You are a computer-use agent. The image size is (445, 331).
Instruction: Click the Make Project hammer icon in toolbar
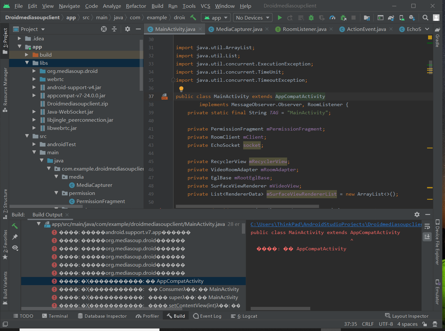tap(193, 17)
